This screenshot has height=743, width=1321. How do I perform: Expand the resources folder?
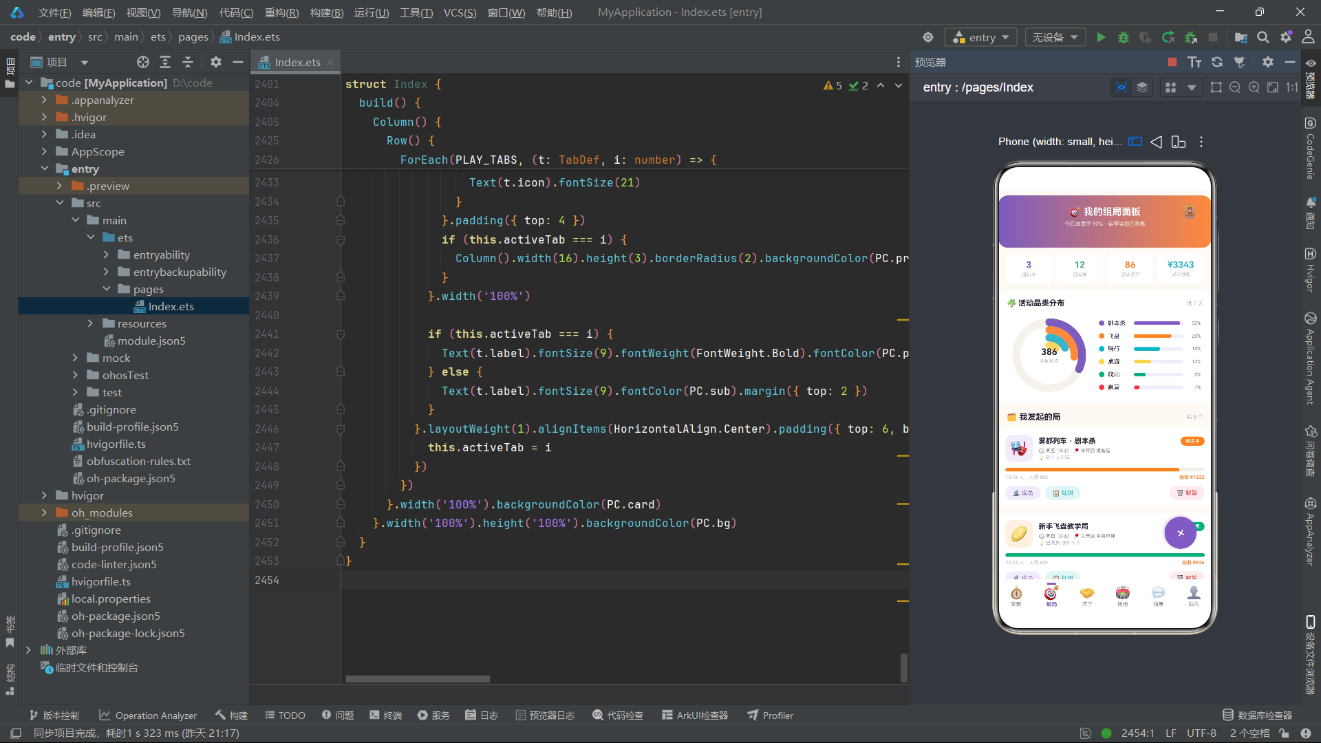(x=90, y=323)
